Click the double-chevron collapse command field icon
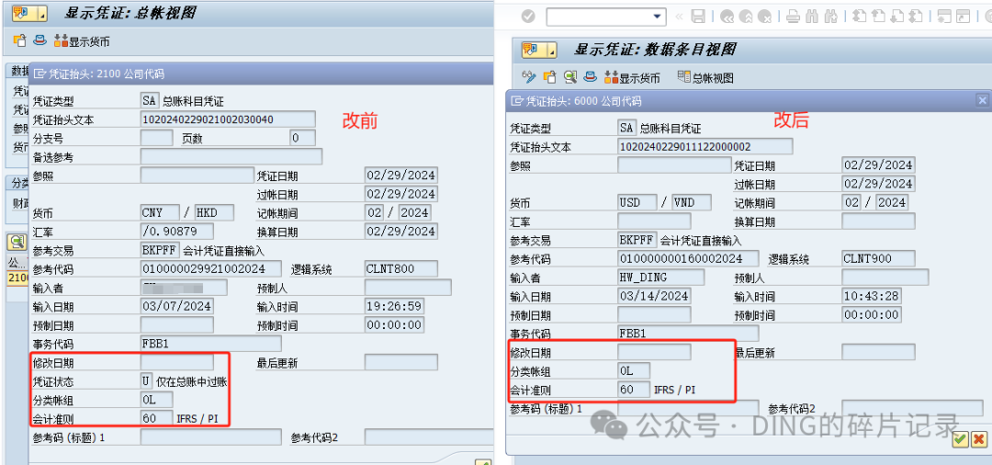 click(x=679, y=17)
